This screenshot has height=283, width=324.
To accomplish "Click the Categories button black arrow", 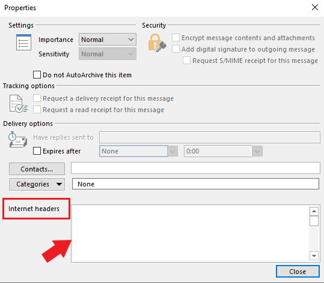I will tap(59, 184).
